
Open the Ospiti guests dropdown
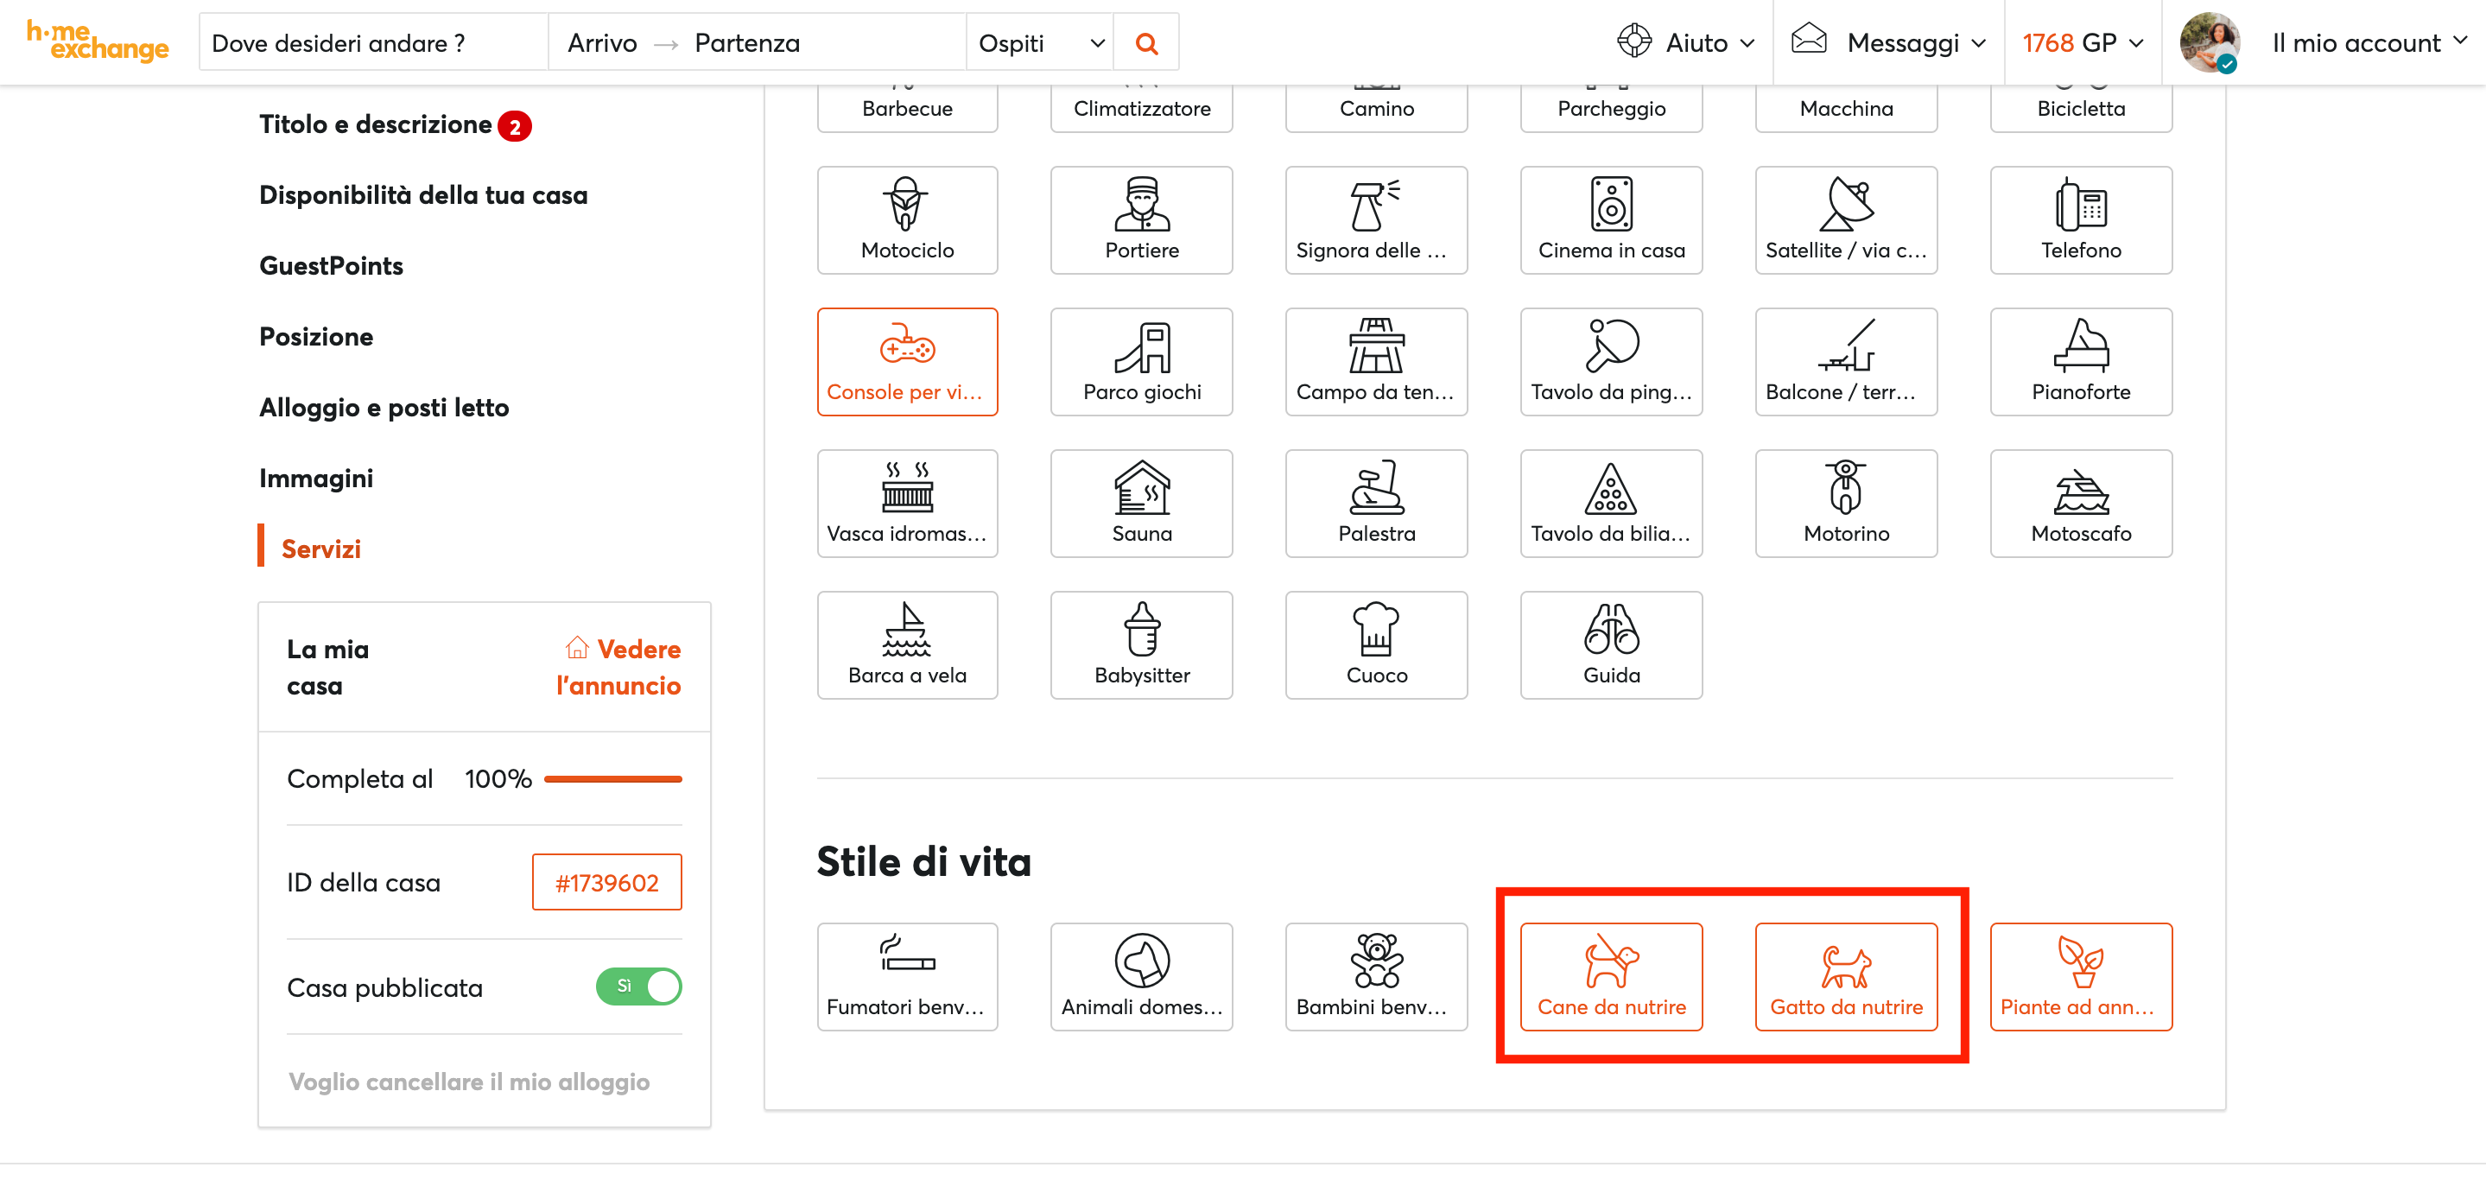coord(1039,43)
